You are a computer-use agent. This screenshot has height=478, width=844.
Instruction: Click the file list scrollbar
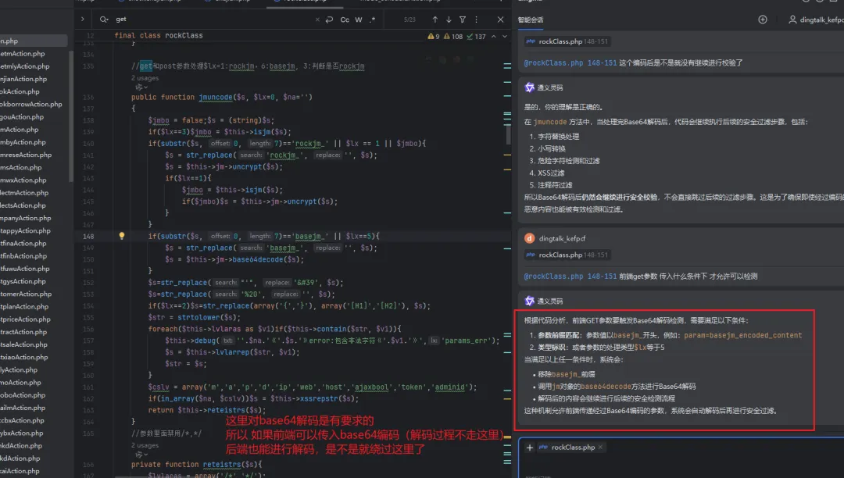(x=70, y=116)
